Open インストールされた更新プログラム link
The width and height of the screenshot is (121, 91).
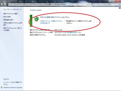coord(13,83)
